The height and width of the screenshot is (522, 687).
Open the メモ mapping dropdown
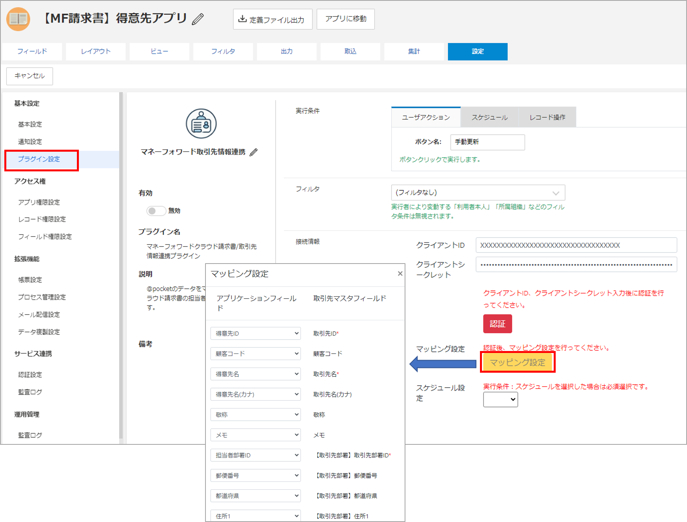[x=256, y=435]
